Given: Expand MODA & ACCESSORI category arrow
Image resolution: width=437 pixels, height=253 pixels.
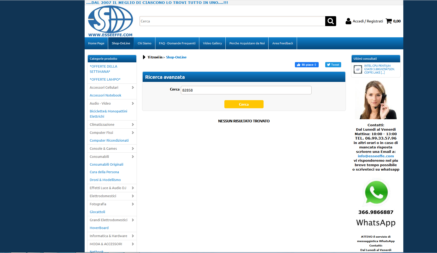Looking at the screenshot, I should tap(133, 244).
